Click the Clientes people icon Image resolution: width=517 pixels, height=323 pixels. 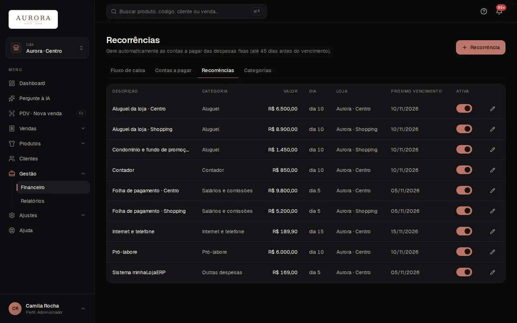pyautogui.click(x=12, y=159)
